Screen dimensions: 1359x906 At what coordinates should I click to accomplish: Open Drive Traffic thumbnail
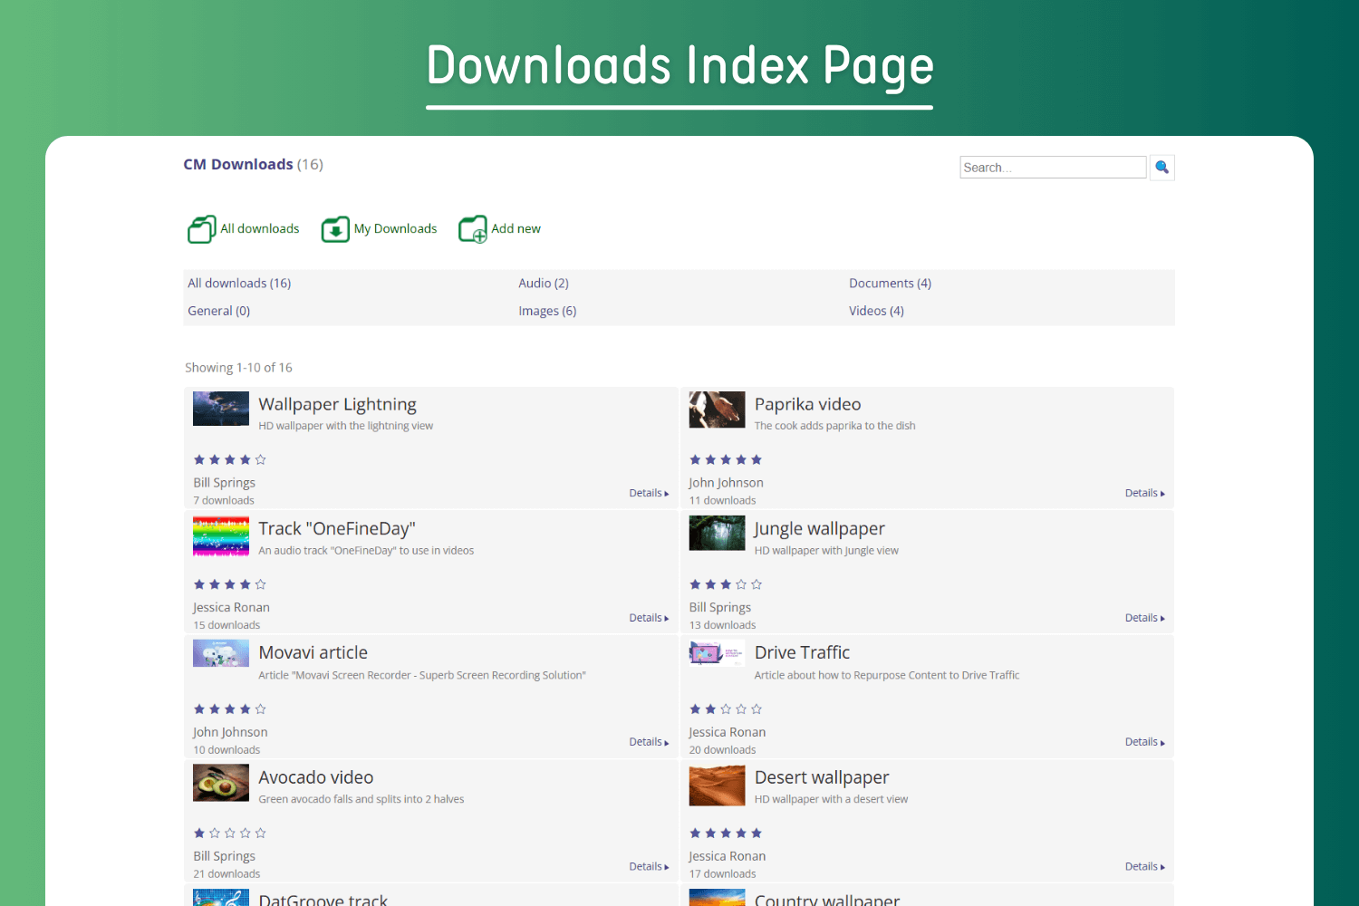[717, 653]
